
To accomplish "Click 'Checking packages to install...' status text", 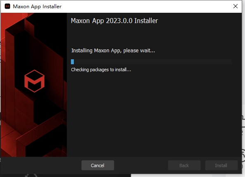I will 101,70.
